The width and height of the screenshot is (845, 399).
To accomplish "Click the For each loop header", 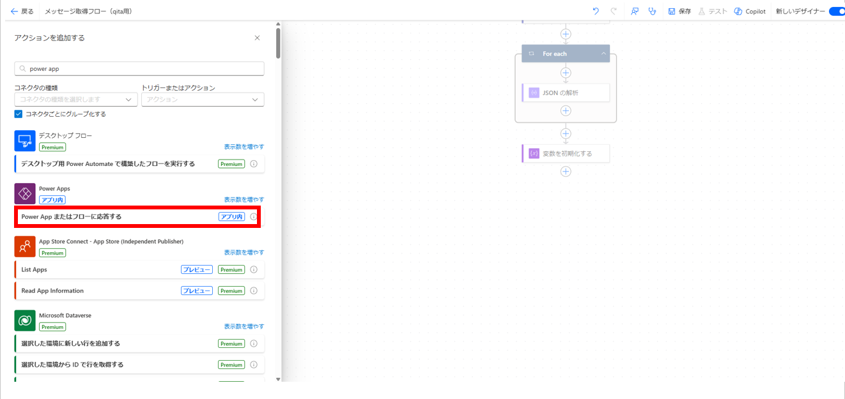I will tap(566, 54).
